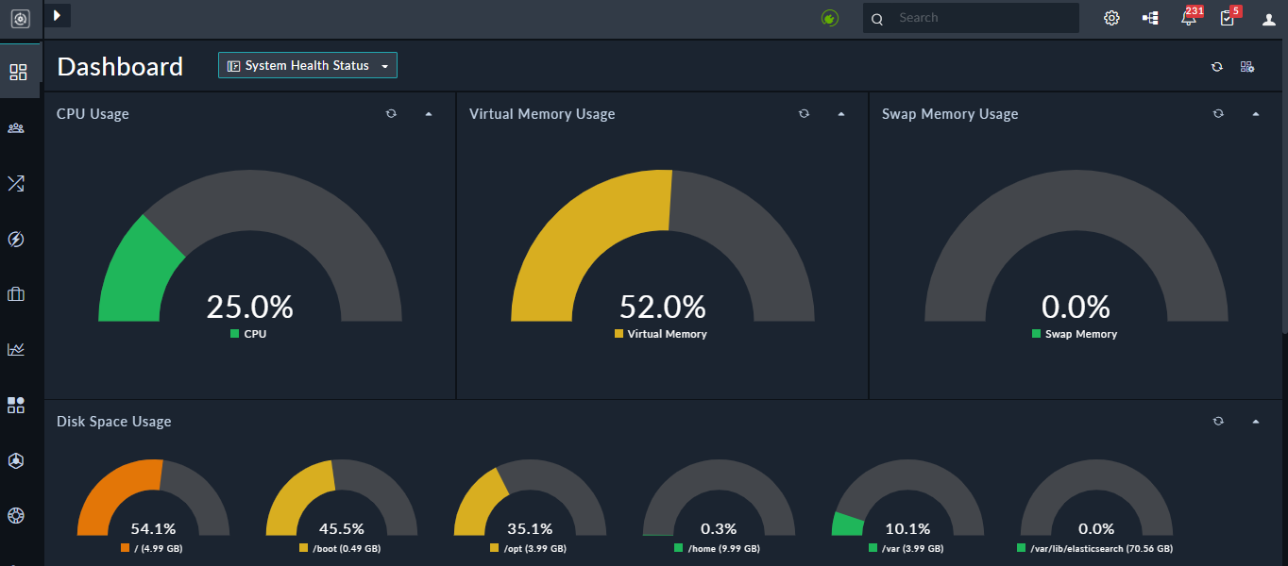Viewport: 1288px width, 566px height.
Task: Click the globe icon in the sidebar
Action: 16,516
